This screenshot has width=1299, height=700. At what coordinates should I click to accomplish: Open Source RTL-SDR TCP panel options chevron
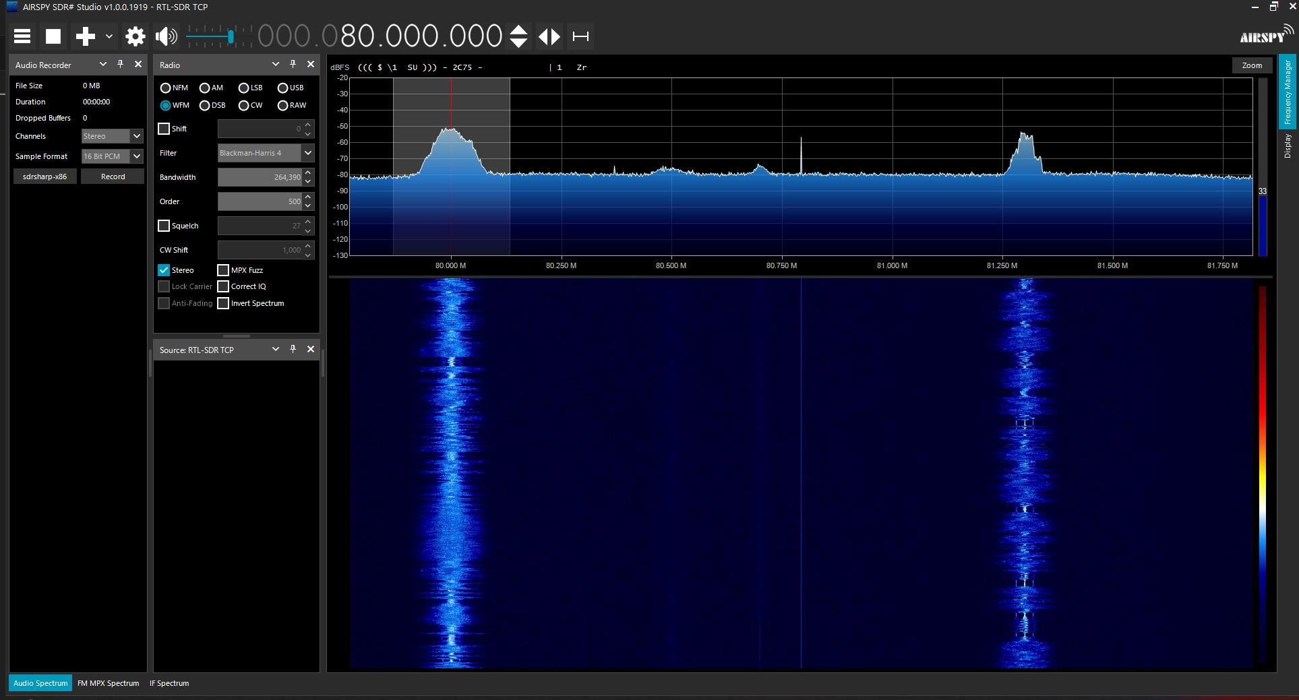[275, 349]
